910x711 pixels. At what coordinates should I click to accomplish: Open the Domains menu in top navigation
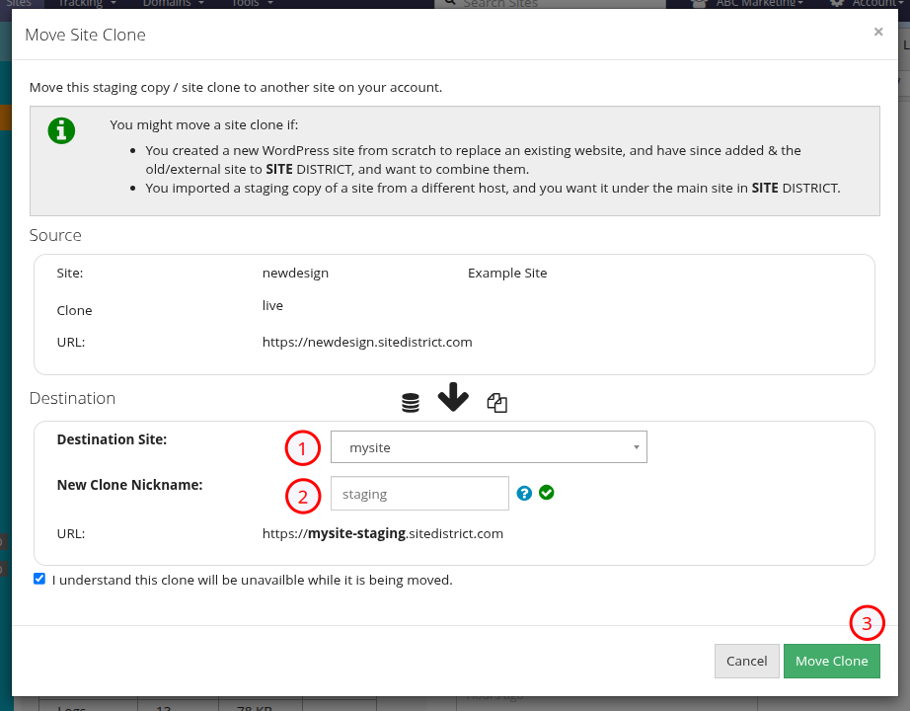[x=173, y=4]
